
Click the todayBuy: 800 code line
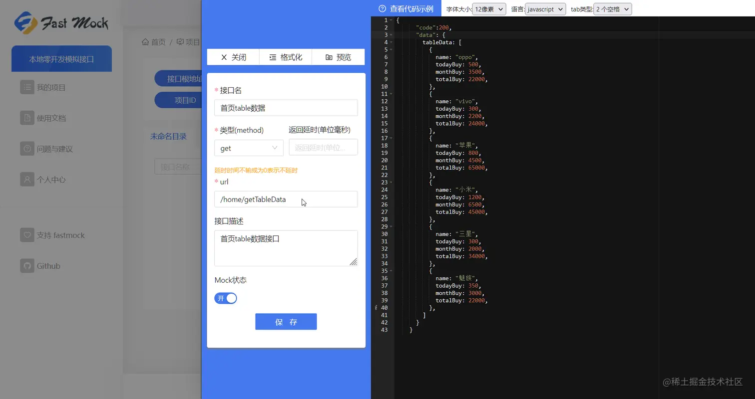(458, 153)
